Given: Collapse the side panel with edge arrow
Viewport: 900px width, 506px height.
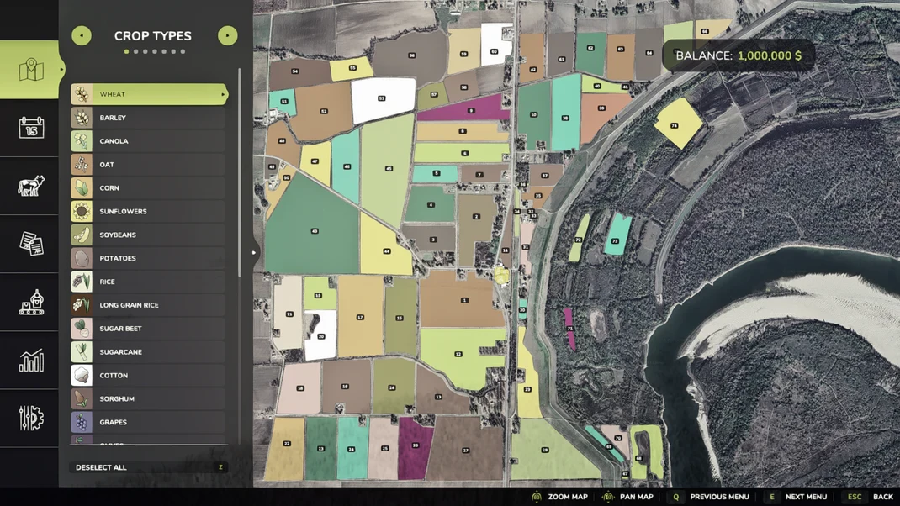Looking at the screenshot, I should (x=254, y=252).
